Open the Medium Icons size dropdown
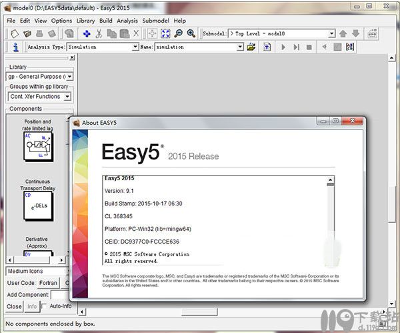Viewport: 400px width, 333px height. point(38,271)
